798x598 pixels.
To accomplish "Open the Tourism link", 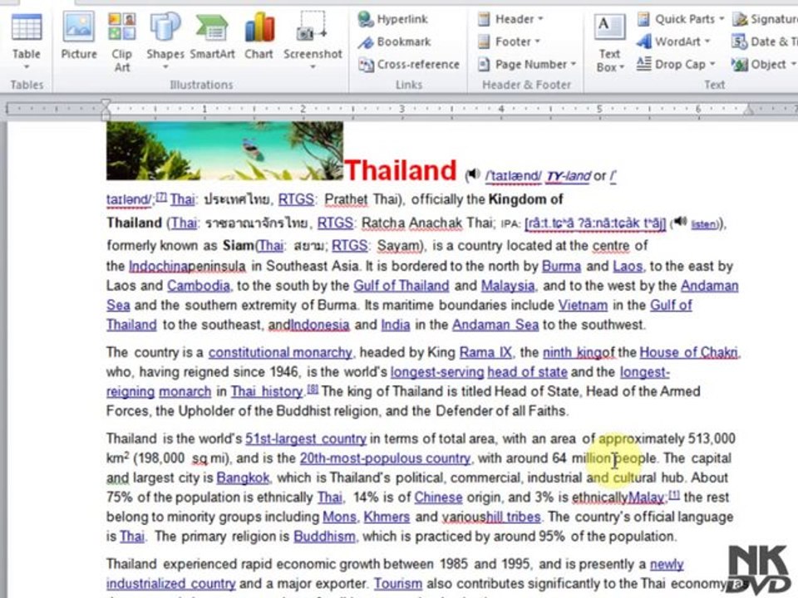I will click(398, 583).
